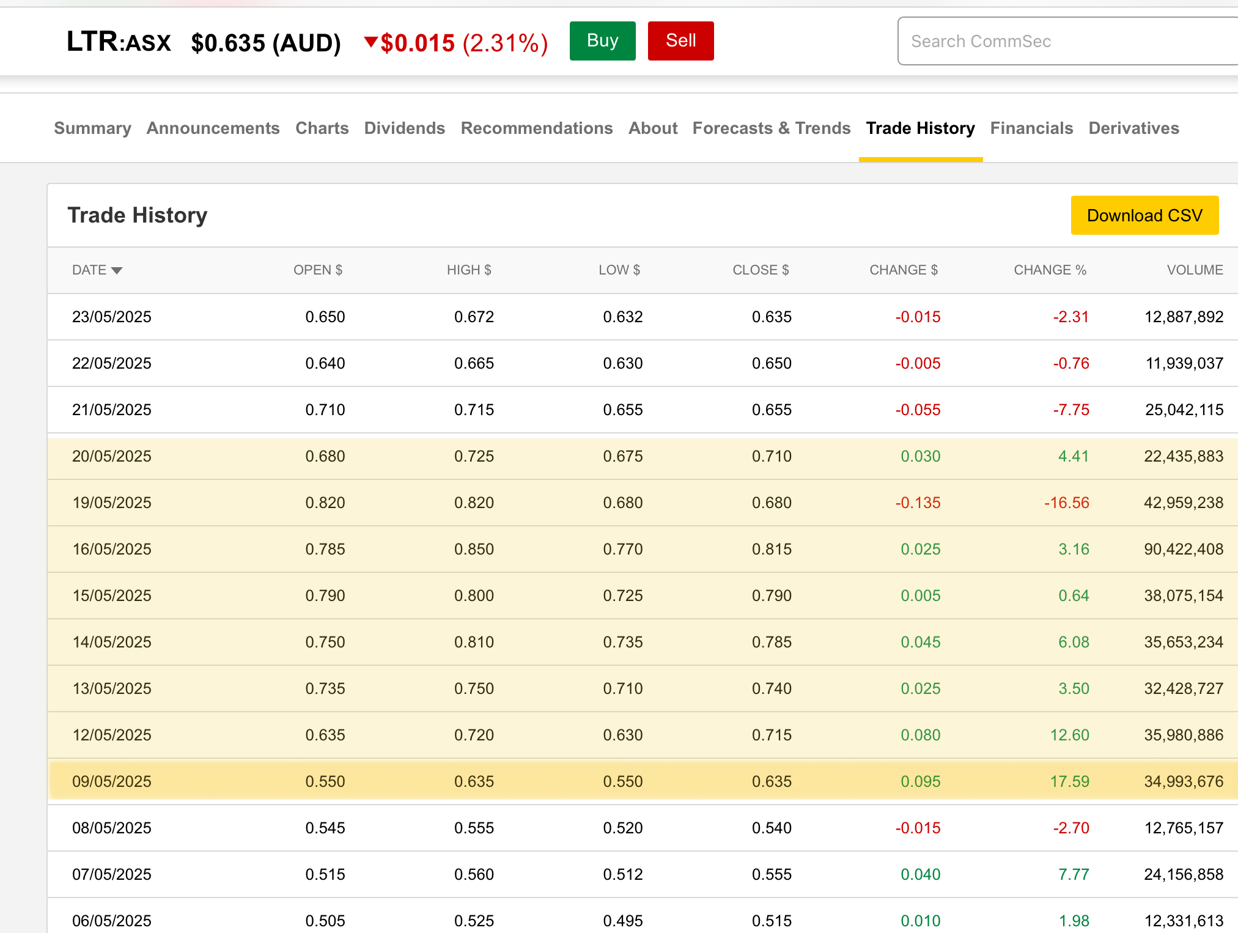View the Recommendations tab
This screenshot has height=933, width=1238.
coord(536,128)
